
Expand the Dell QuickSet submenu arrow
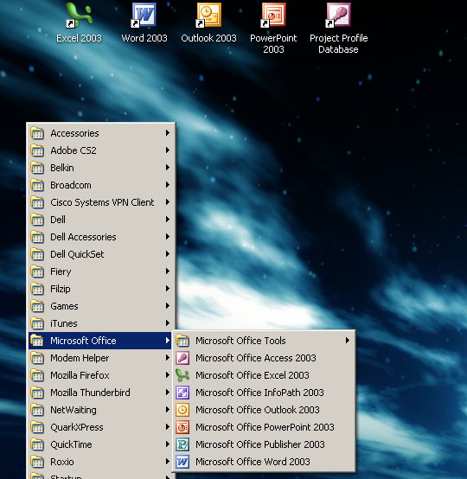point(168,254)
